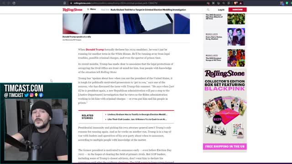The height and width of the screenshot is (164, 292).
Task: Click the Brave shield icon in address bar
Action: tap(235, 3)
